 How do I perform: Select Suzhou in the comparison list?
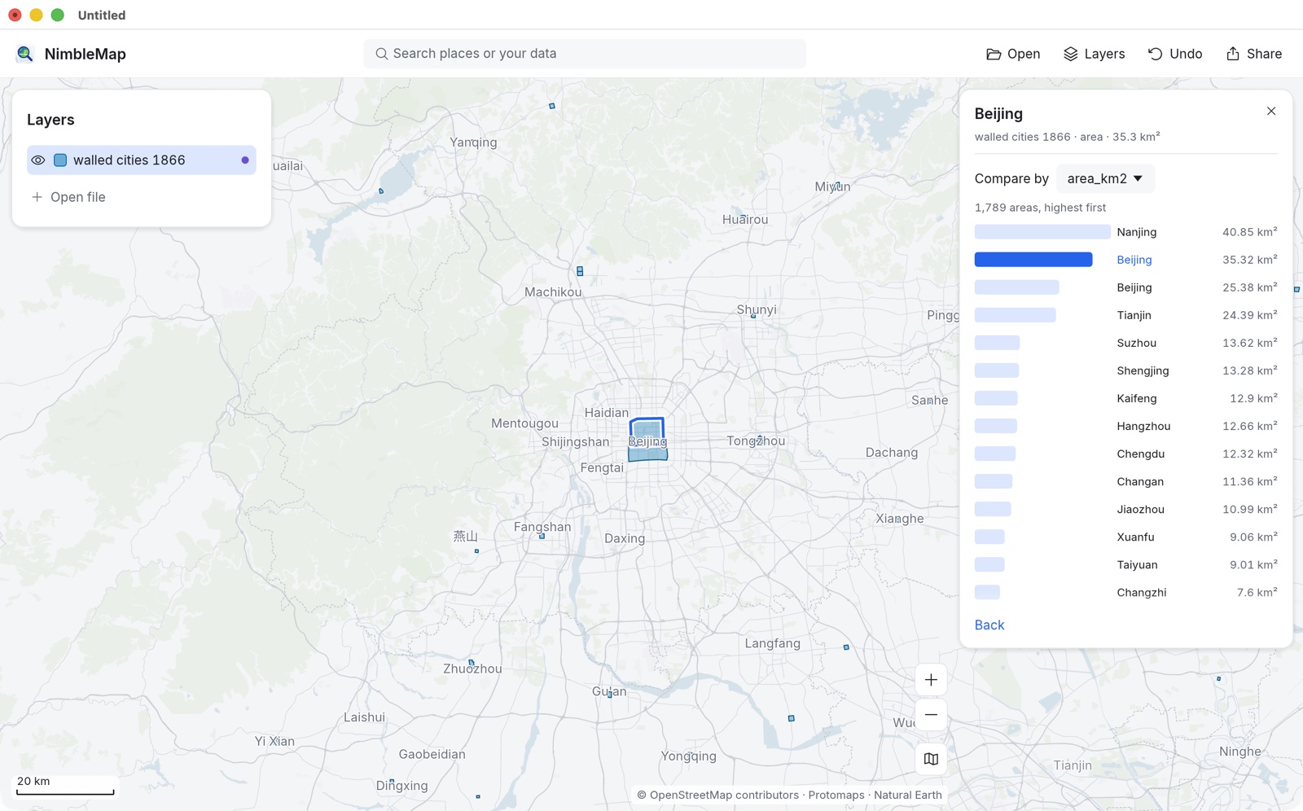pos(1125,343)
